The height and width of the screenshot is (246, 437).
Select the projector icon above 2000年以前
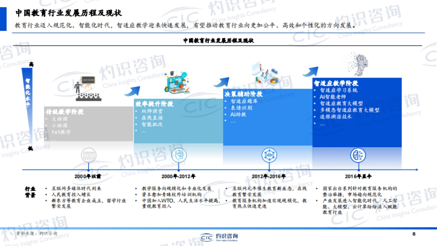[x=89, y=155]
